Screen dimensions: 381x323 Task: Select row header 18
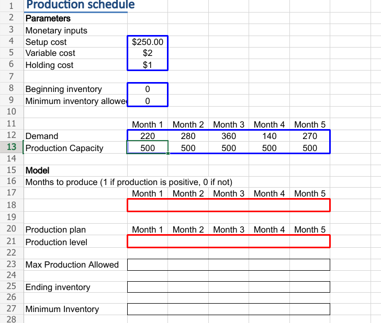pyautogui.click(x=12, y=205)
